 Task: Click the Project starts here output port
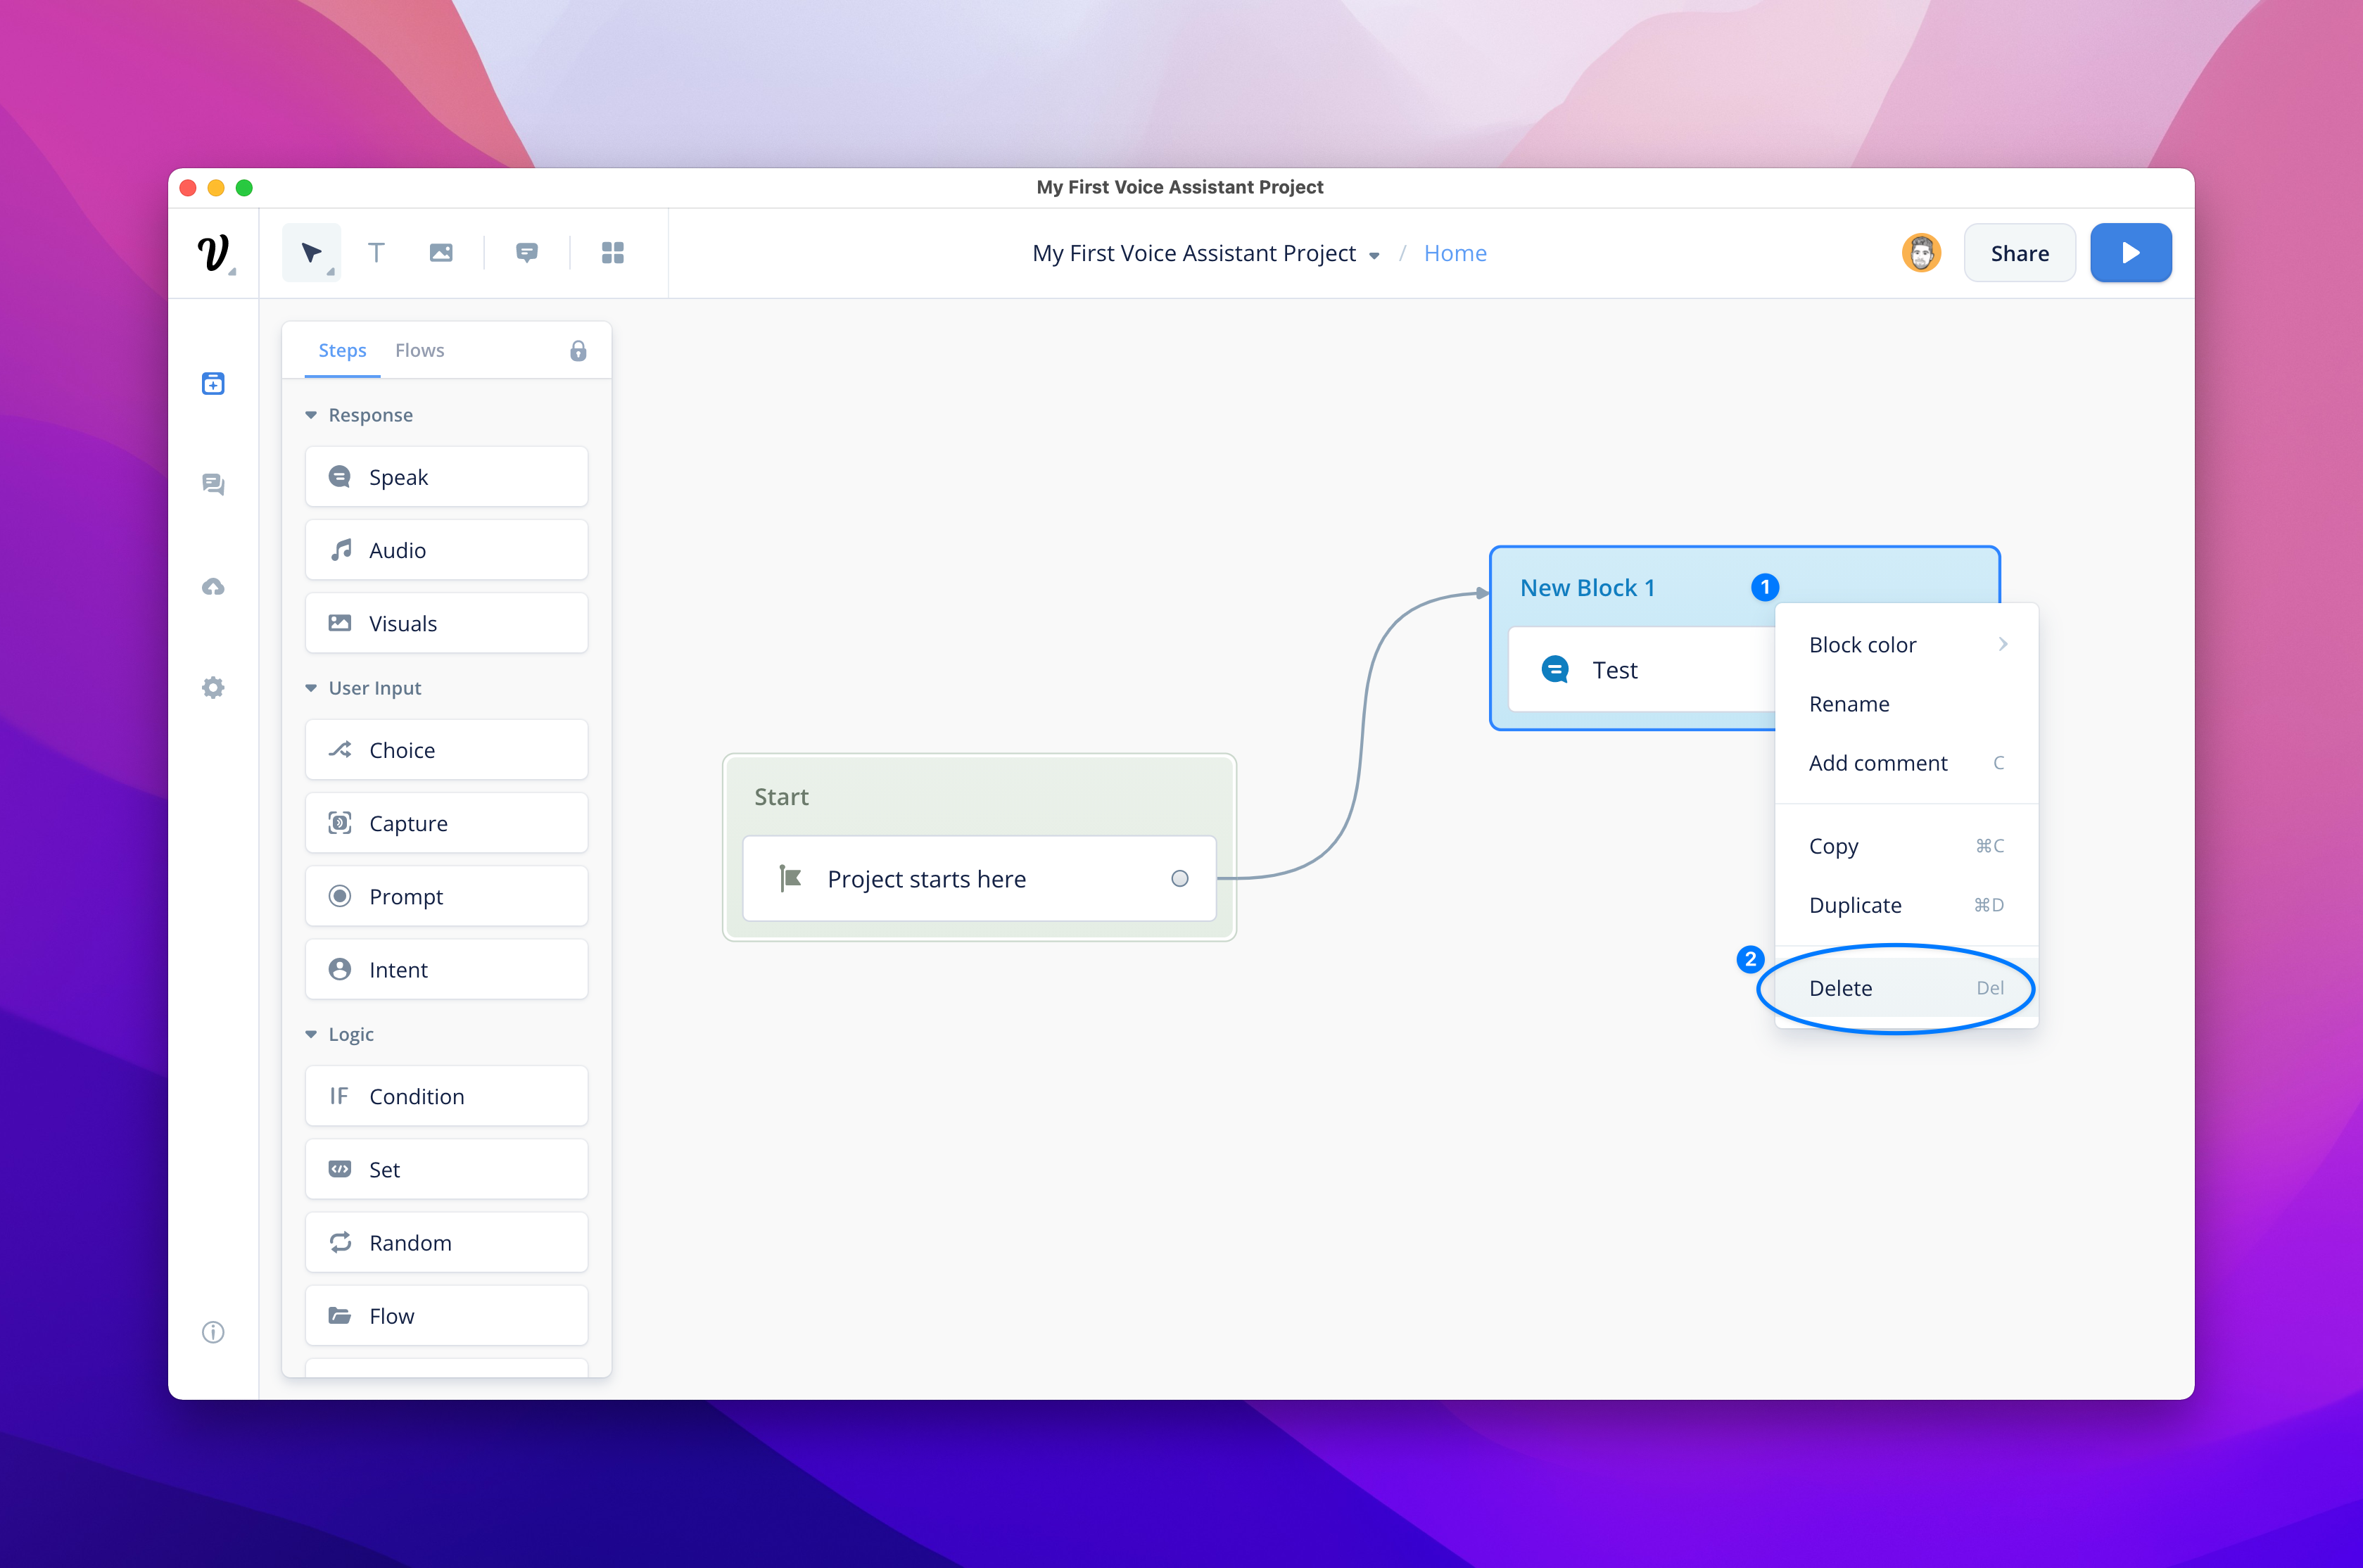[1179, 878]
